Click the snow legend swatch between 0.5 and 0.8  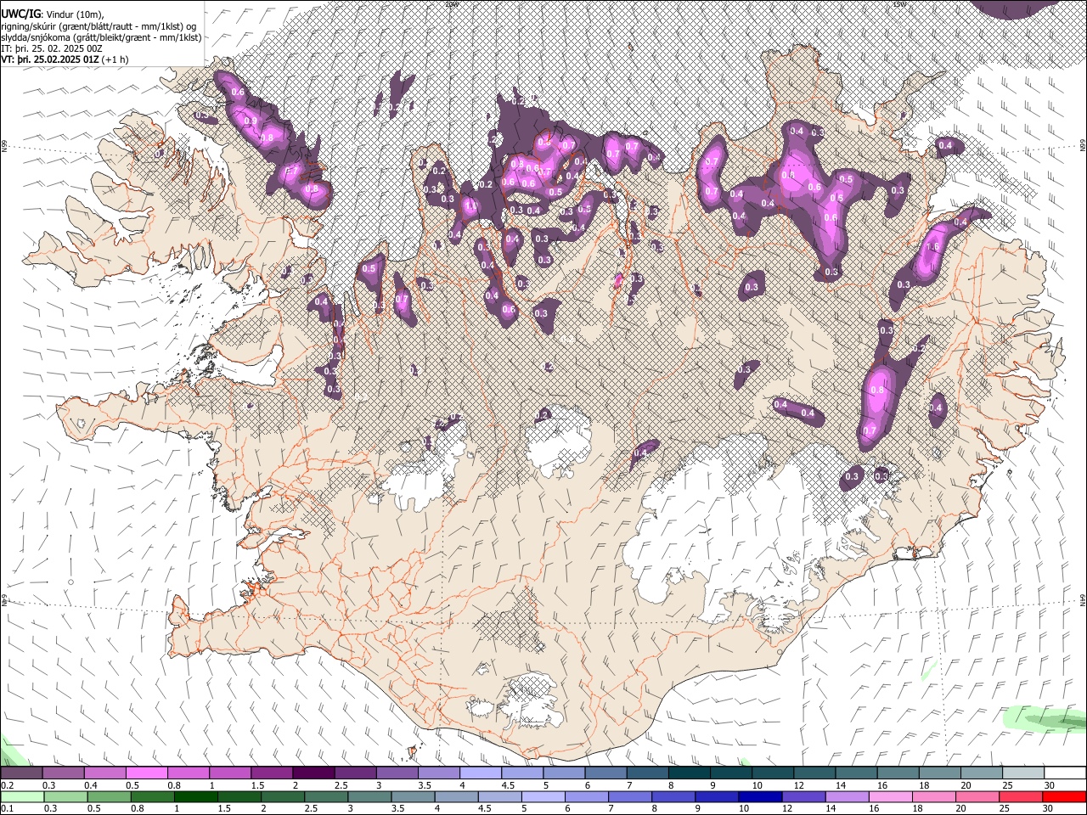146,773
